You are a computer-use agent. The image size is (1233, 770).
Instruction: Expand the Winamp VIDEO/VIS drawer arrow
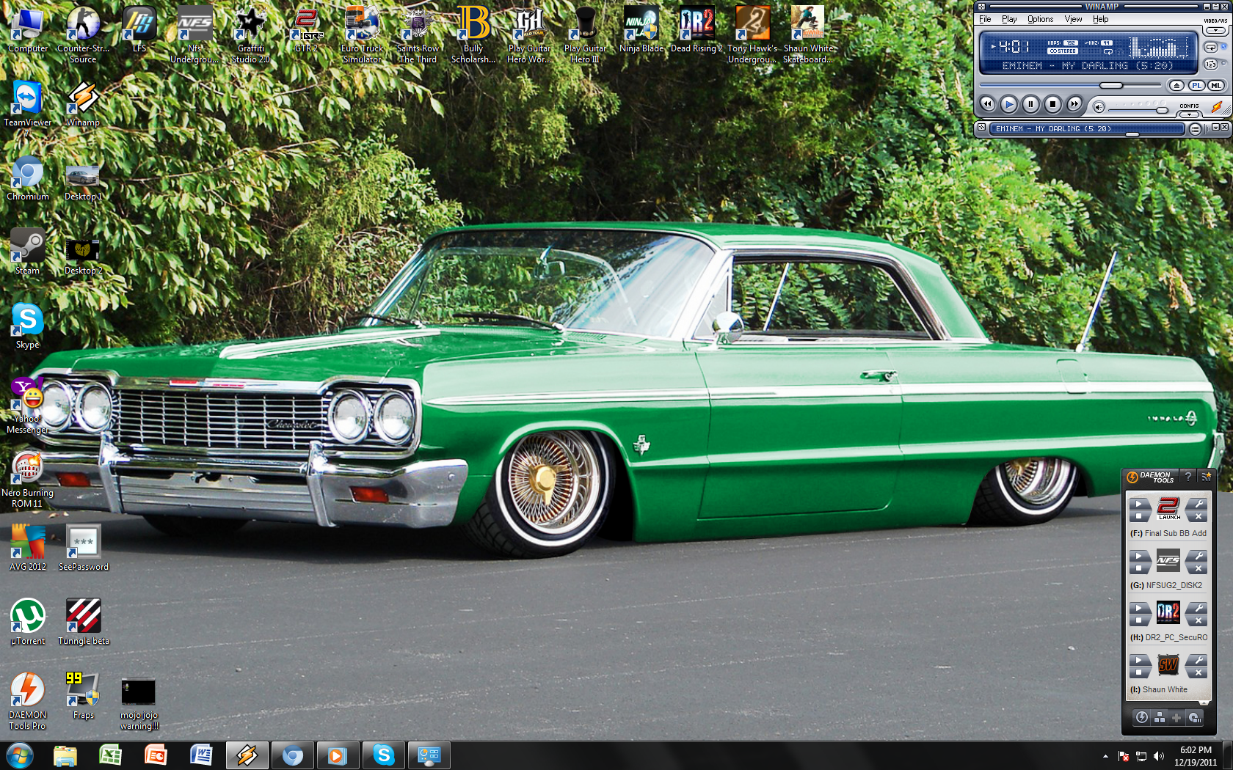pyautogui.click(x=1215, y=30)
